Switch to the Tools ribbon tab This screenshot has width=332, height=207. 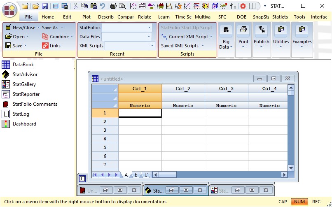[x=299, y=17]
